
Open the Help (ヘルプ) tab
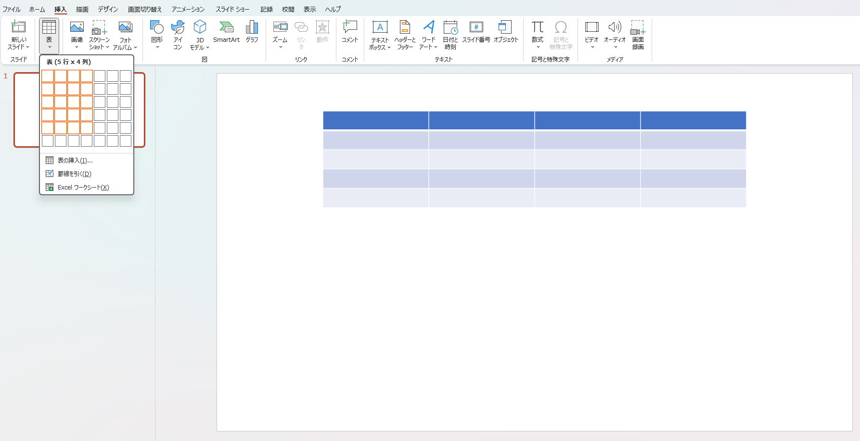point(333,9)
